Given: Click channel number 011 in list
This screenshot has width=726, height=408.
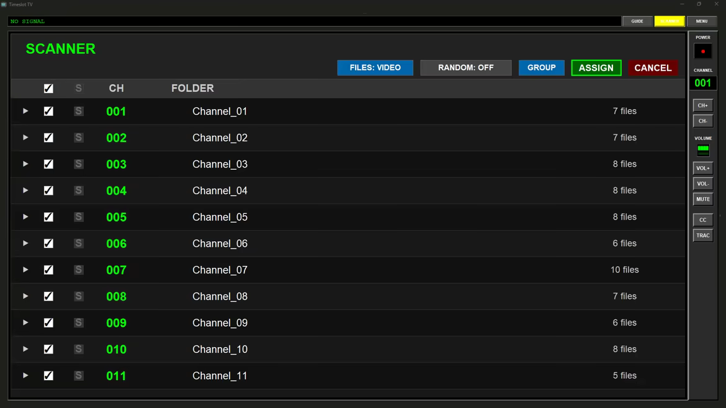Looking at the screenshot, I should pyautogui.click(x=116, y=376).
